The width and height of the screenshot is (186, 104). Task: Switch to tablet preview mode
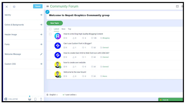(35, 99)
